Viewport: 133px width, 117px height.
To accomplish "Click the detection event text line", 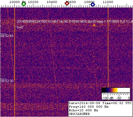I will (x=75, y=21).
